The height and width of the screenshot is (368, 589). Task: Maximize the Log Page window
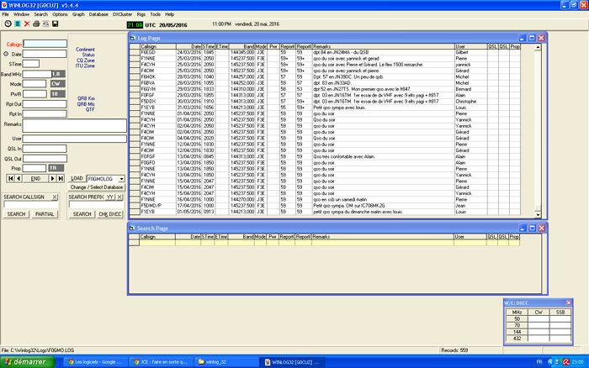click(532, 38)
